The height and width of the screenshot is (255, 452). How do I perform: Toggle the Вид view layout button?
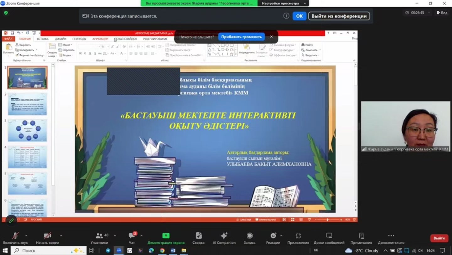442,13
